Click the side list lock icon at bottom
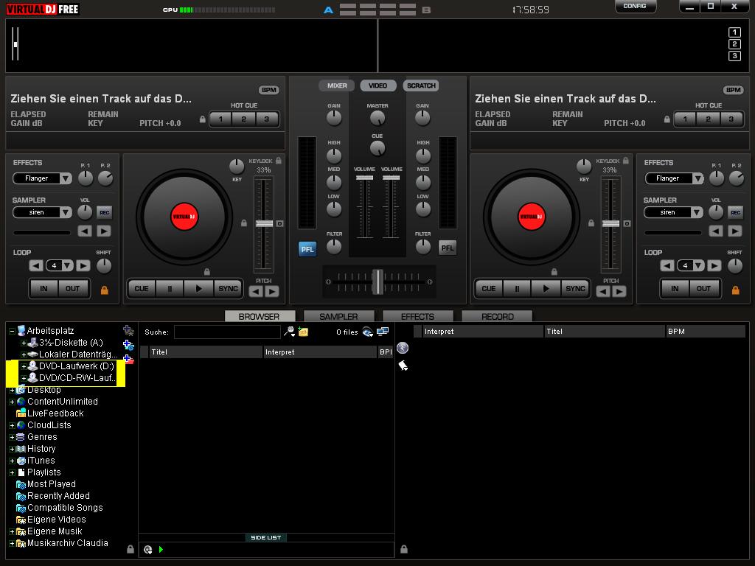This screenshot has width=755, height=566. (404, 548)
